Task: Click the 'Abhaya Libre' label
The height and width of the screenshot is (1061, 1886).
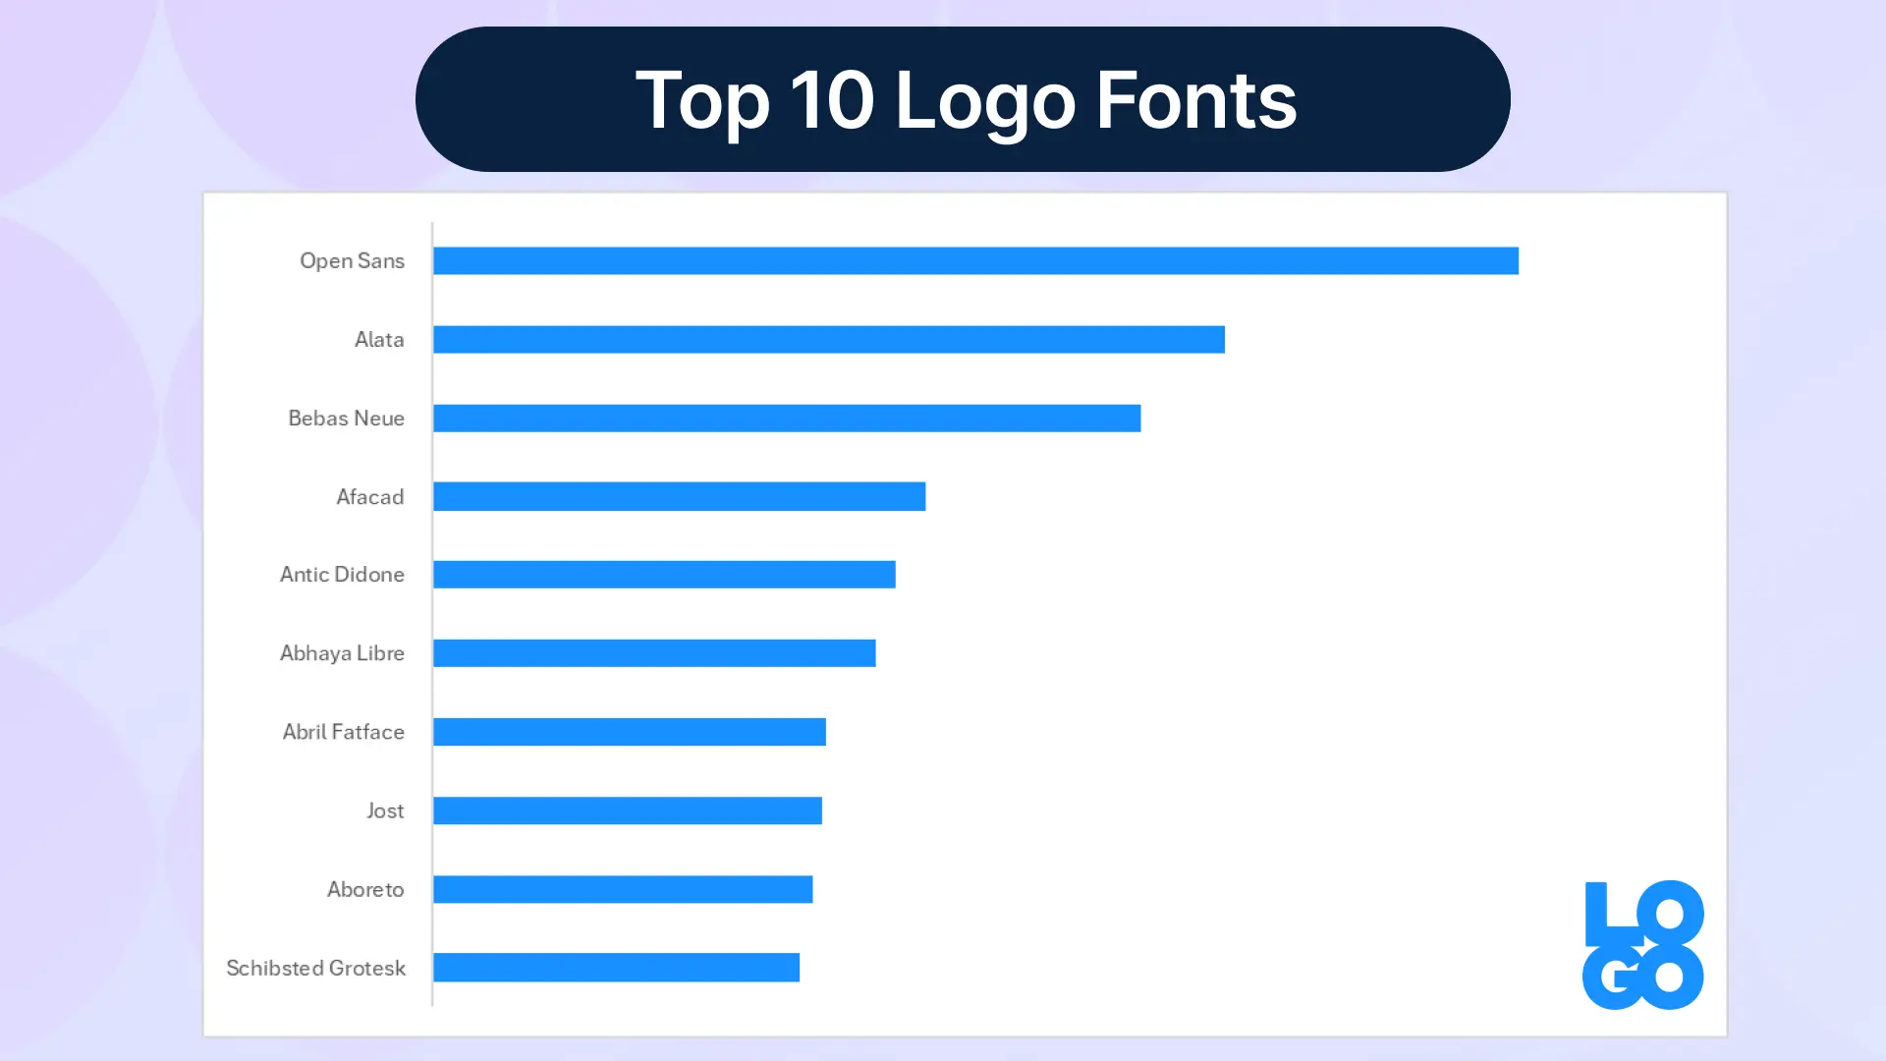Action: pyautogui.click(x=342, y=652)
